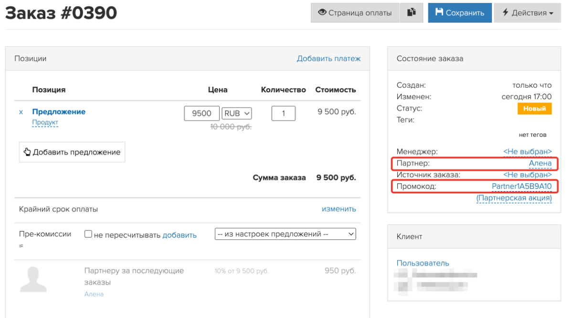Image resolution: width=571 pixels, height=318 pixels.
Task: Open the payment page via the eye button
Action: 355,13
